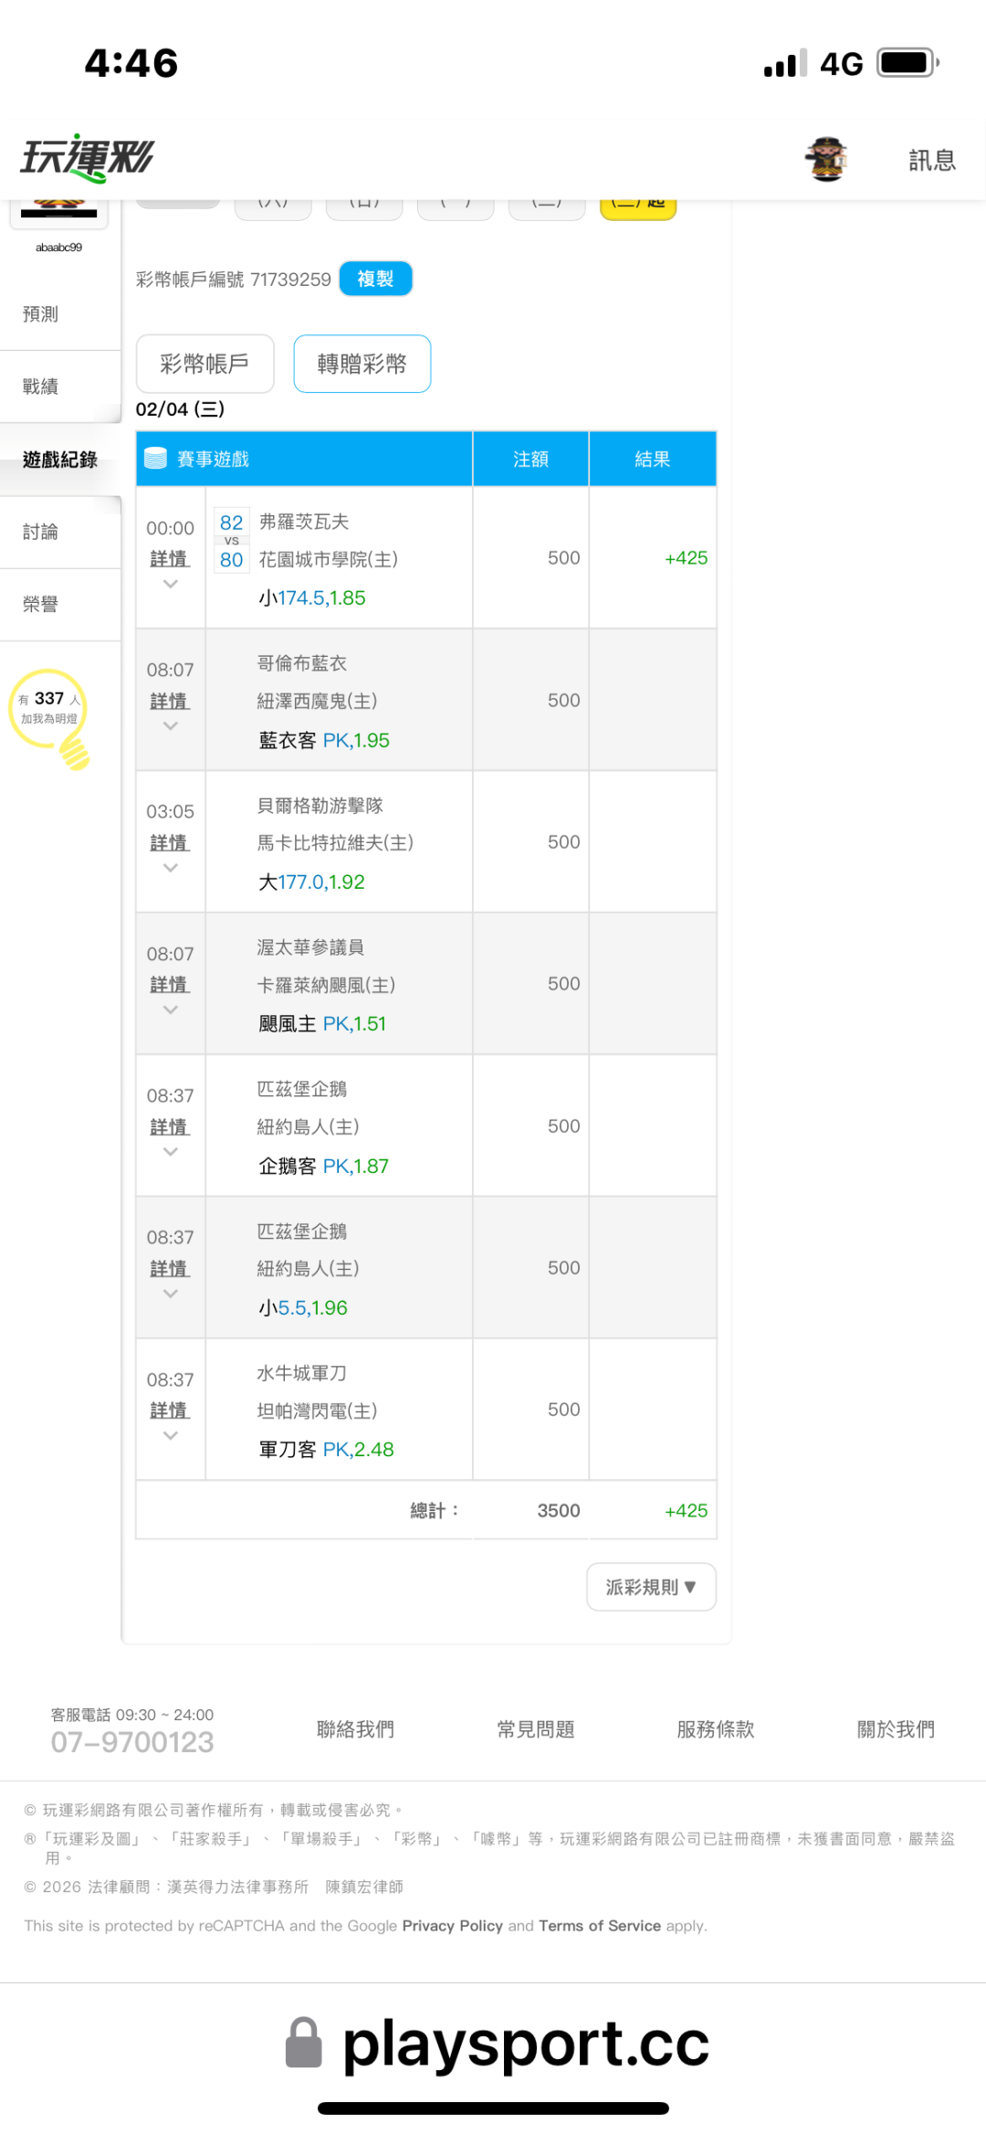The height and width of the screenshot is (2135, 986).
Task: Copy account number with 複製 button
Action: tap(375, 280)
